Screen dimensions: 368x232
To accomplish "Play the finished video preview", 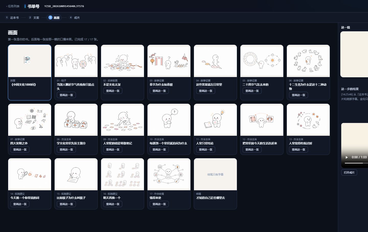I will (x=347, y=157).
